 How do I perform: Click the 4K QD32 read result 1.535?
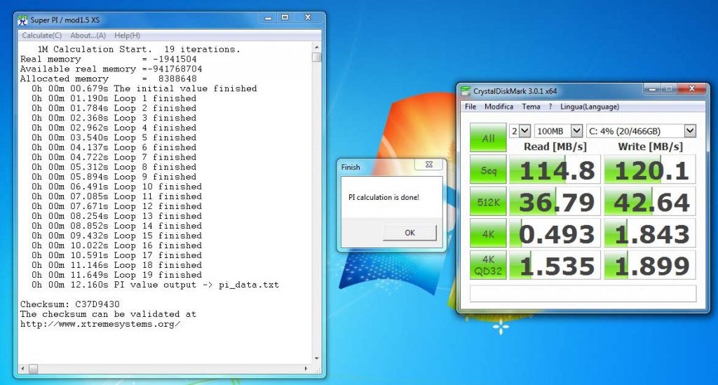click(x=555, y=265)
